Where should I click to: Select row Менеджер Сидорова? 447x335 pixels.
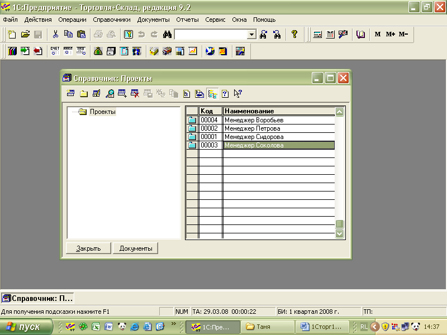(260, 137)
